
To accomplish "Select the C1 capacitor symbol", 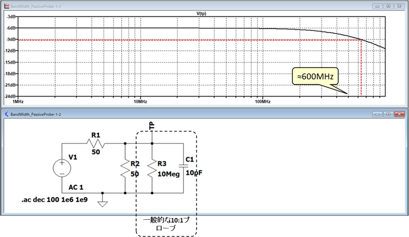I will (182, 167).
